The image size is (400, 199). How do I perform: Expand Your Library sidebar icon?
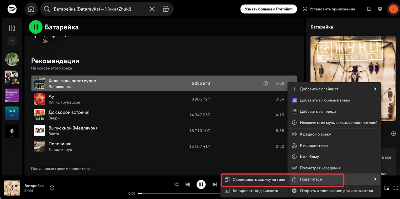coord(12,28)
